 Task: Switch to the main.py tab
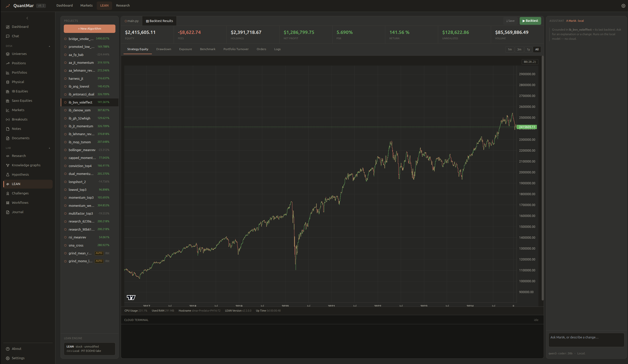132,21
